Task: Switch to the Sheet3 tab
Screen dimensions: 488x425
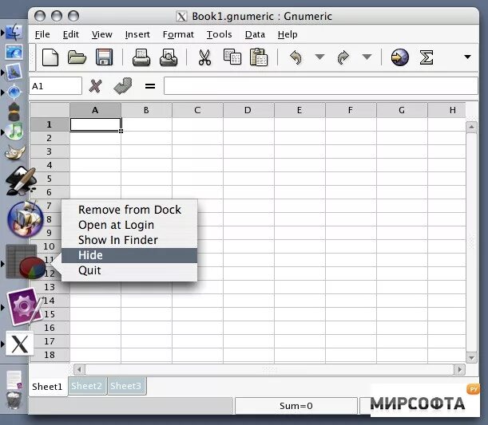Action: pyautogui.click(x=125, y=386)
